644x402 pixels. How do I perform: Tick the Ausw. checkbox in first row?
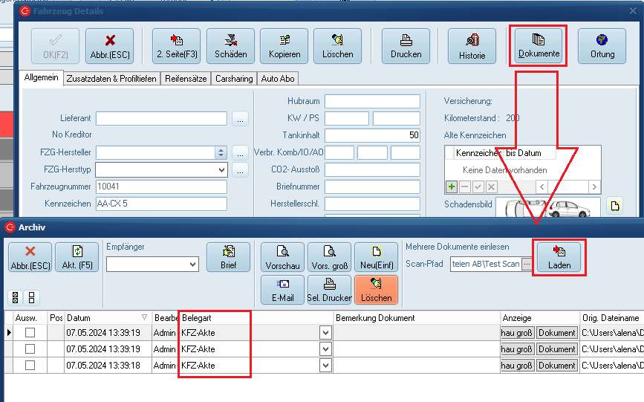[30, 333]
